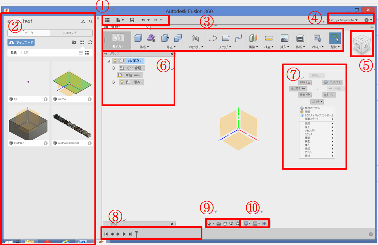Viewport: 378px width, 245px height.
Task: Select the Measure ruler icon
Action: (x=269, y=38)
